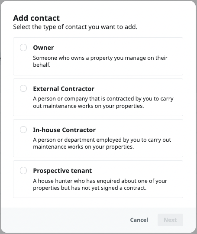Select the In-house Contractor radio button
The image size is (197, 234).
[23, 130]
